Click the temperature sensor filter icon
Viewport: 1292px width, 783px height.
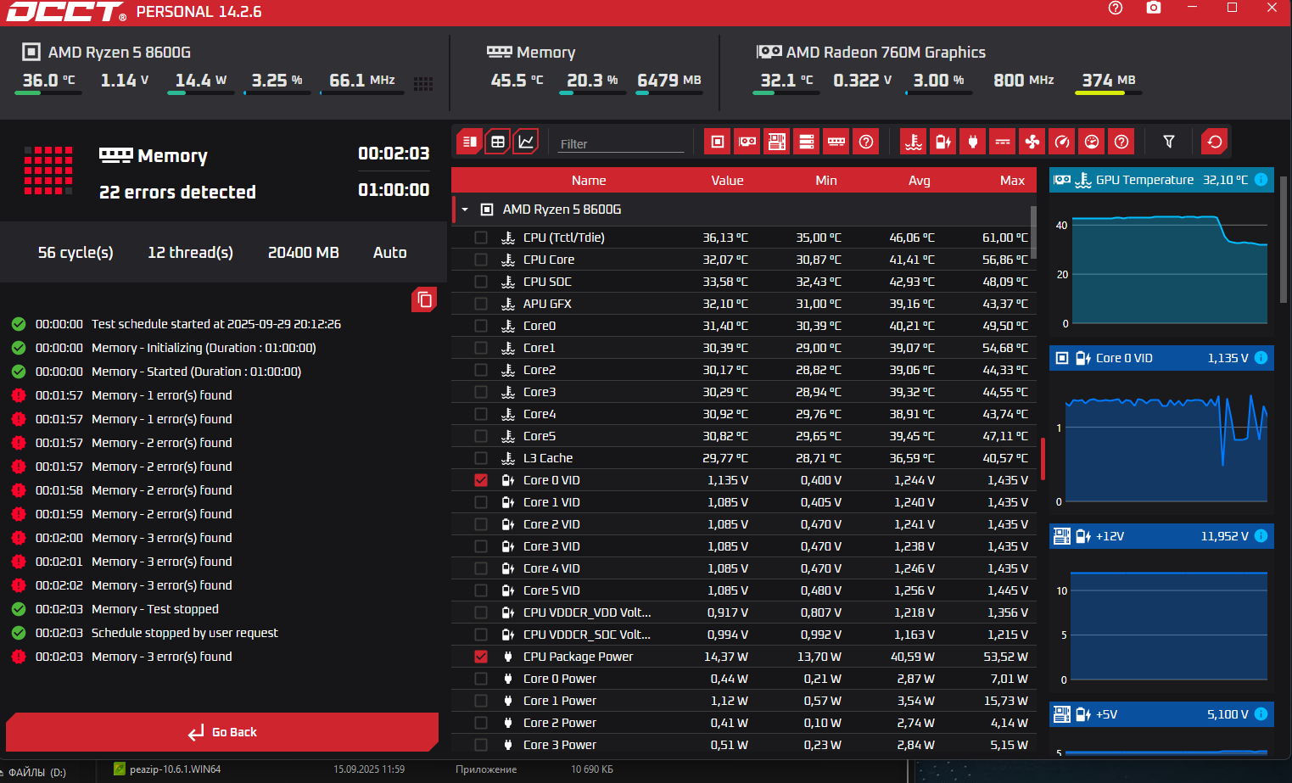(913, 142)
